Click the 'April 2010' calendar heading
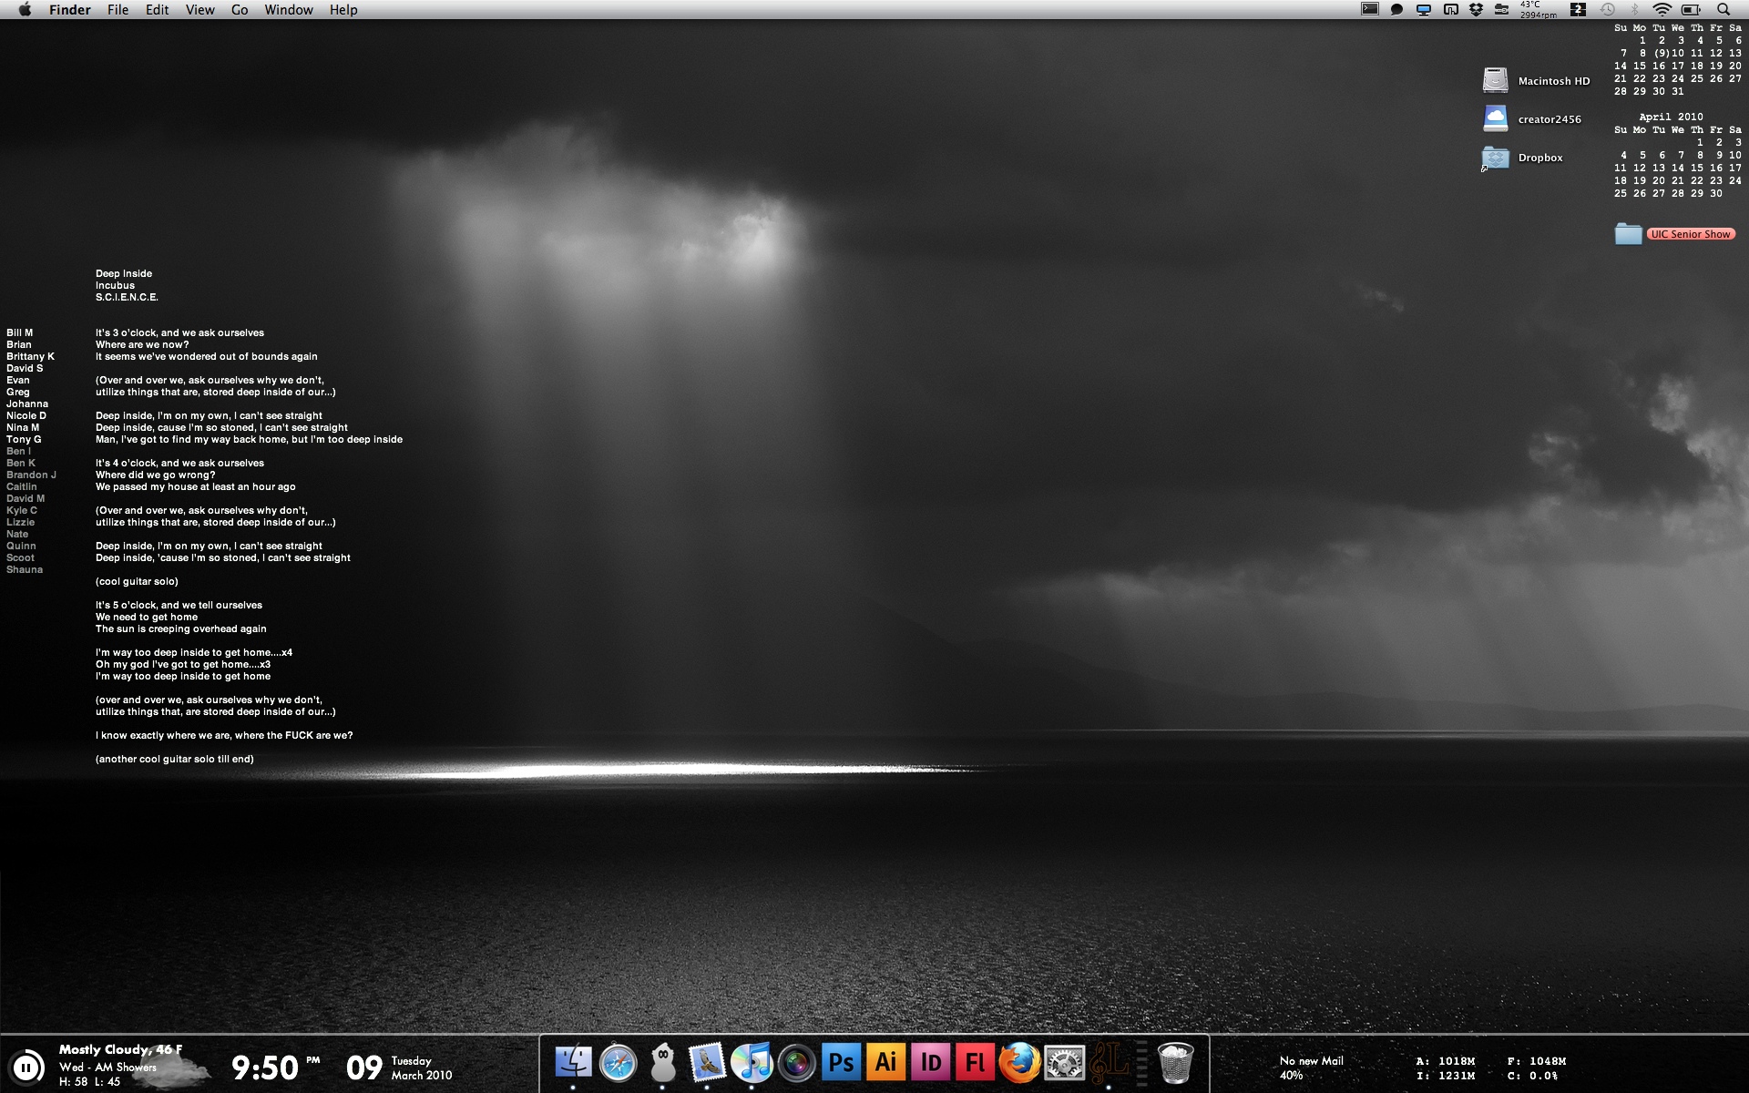 point(1671,117)
